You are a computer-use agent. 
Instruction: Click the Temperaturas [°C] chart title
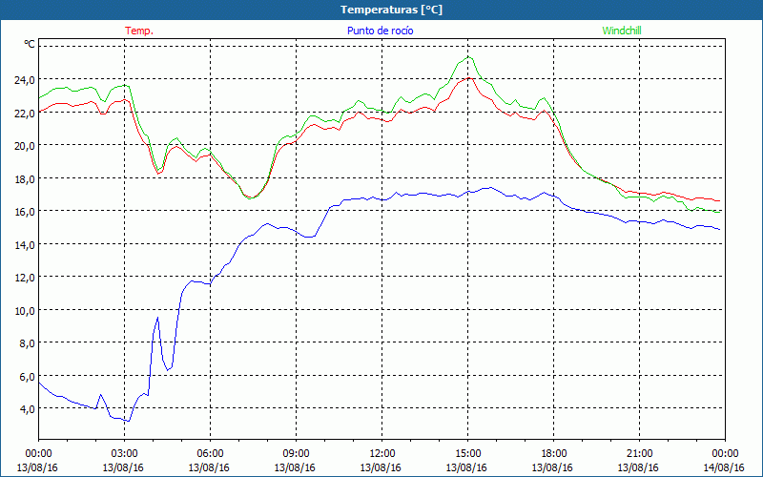391,10
